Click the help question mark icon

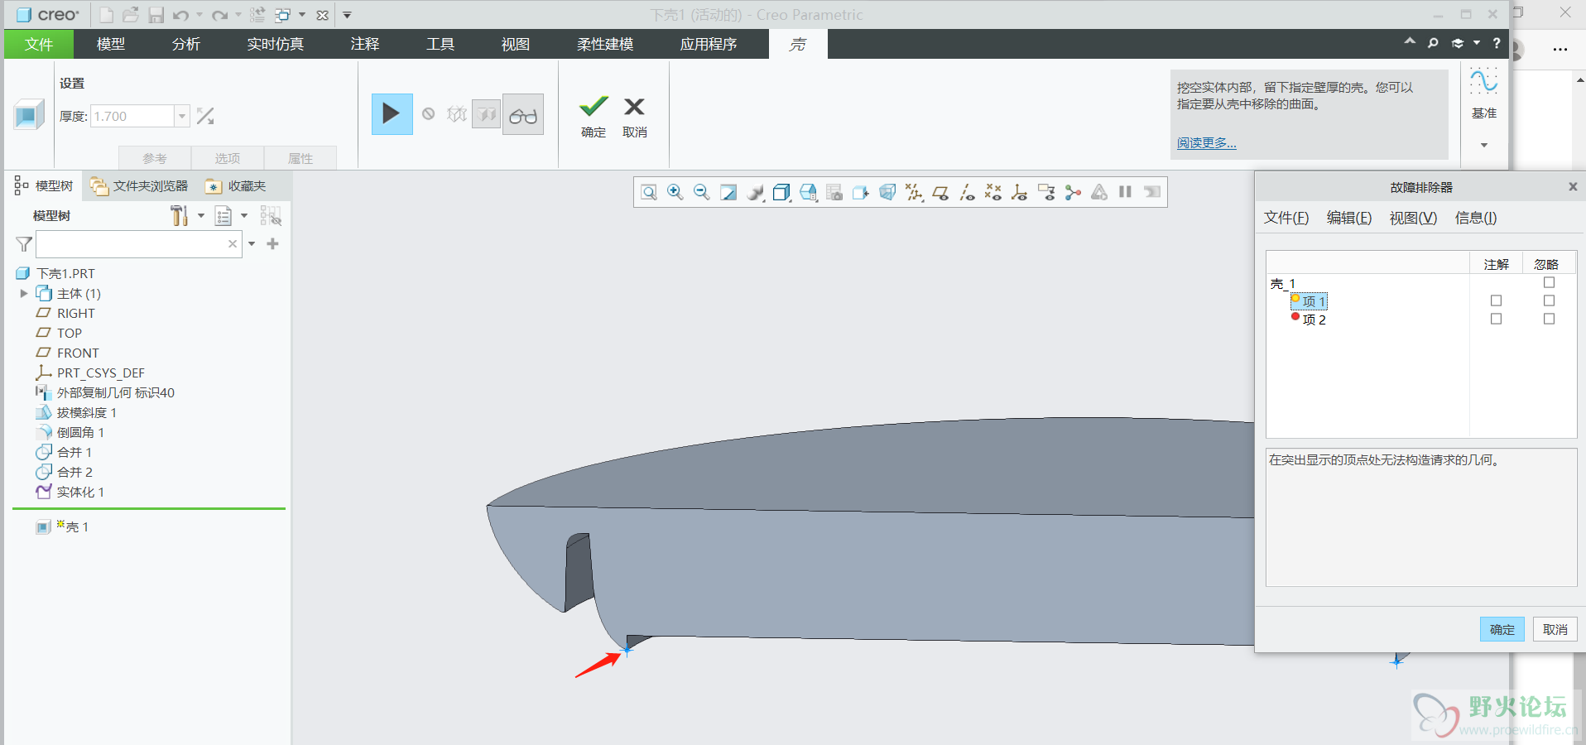pyautogui.click(x=1497, y=43)
